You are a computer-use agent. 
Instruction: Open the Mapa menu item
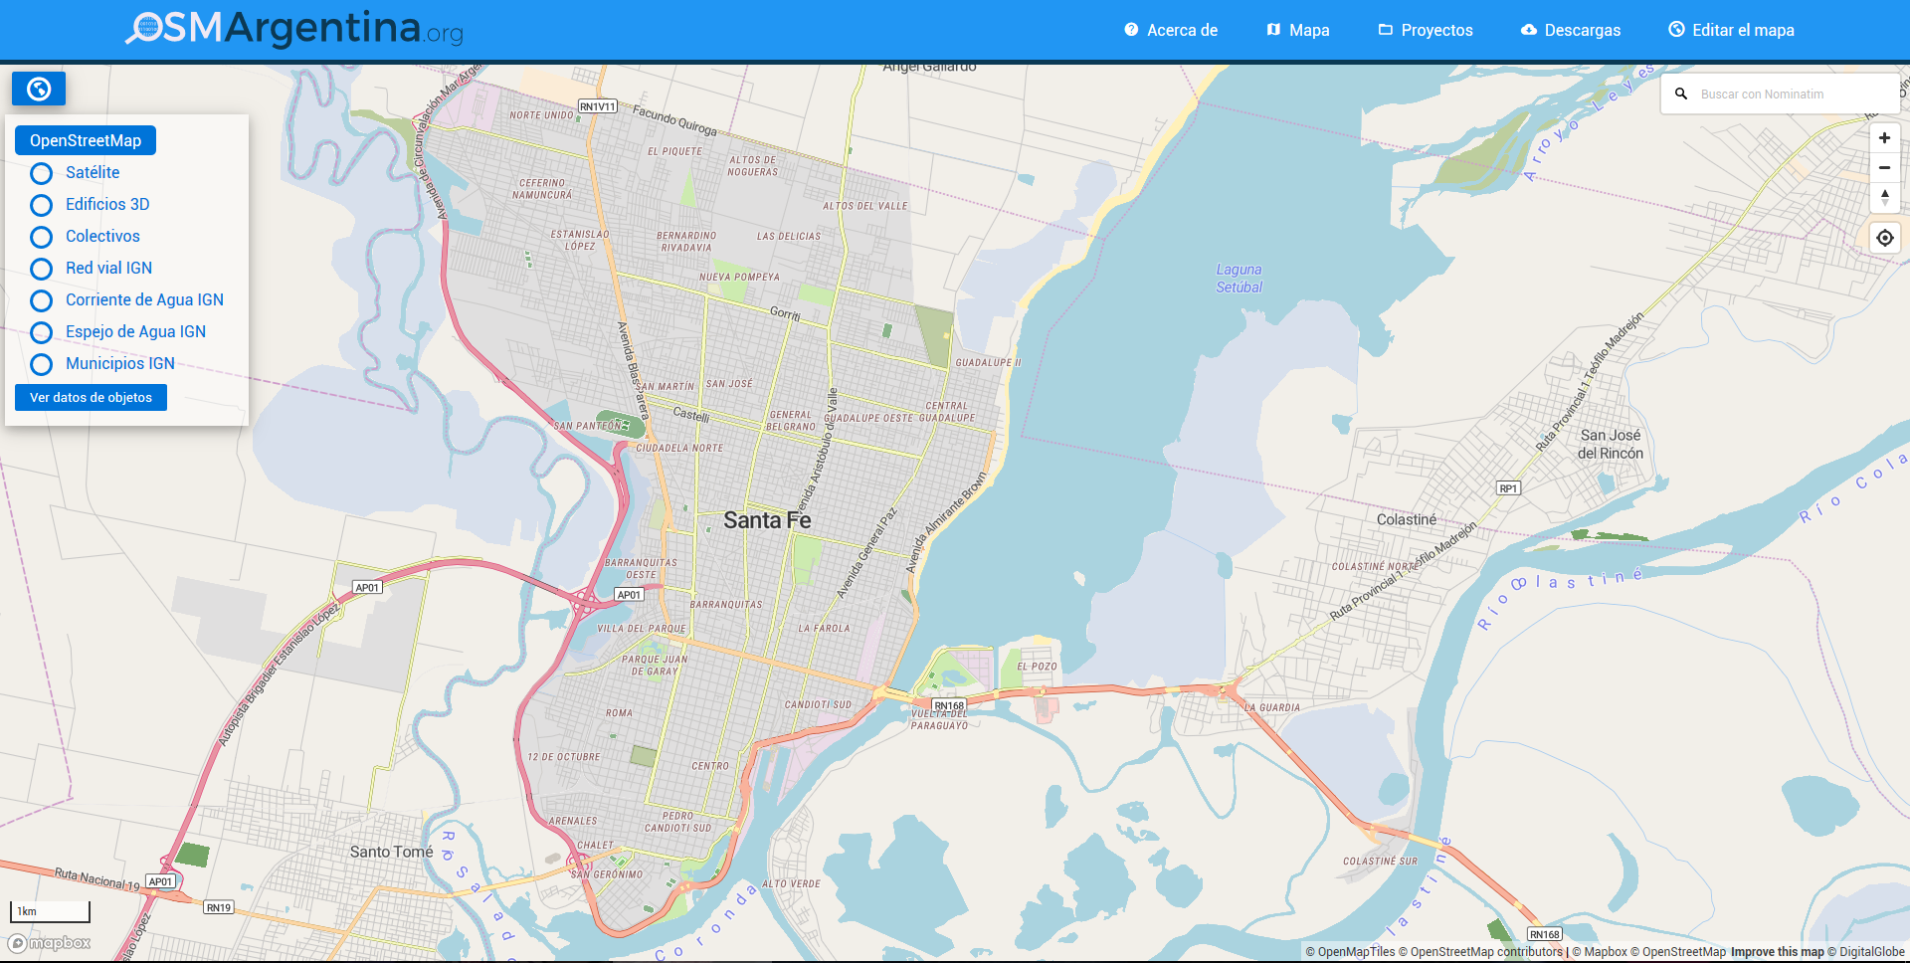tap(1298, 30)
